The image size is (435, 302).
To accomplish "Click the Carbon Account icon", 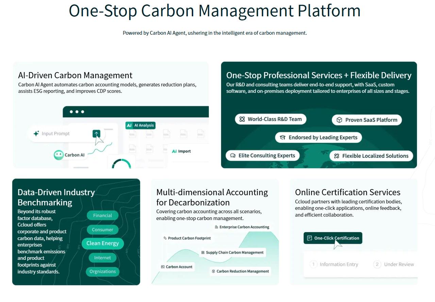I will coord(163,267).
